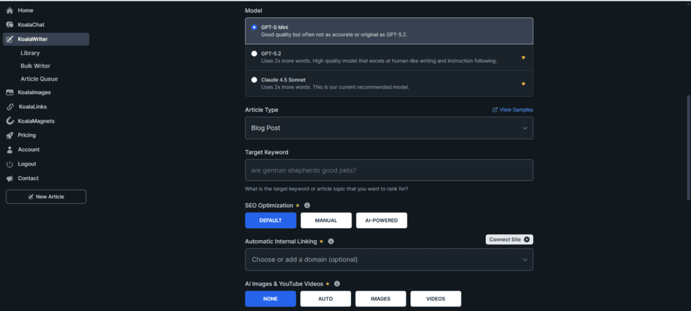Open the Article Queue submenu item
691x311 pixels.
pos(39,79)
